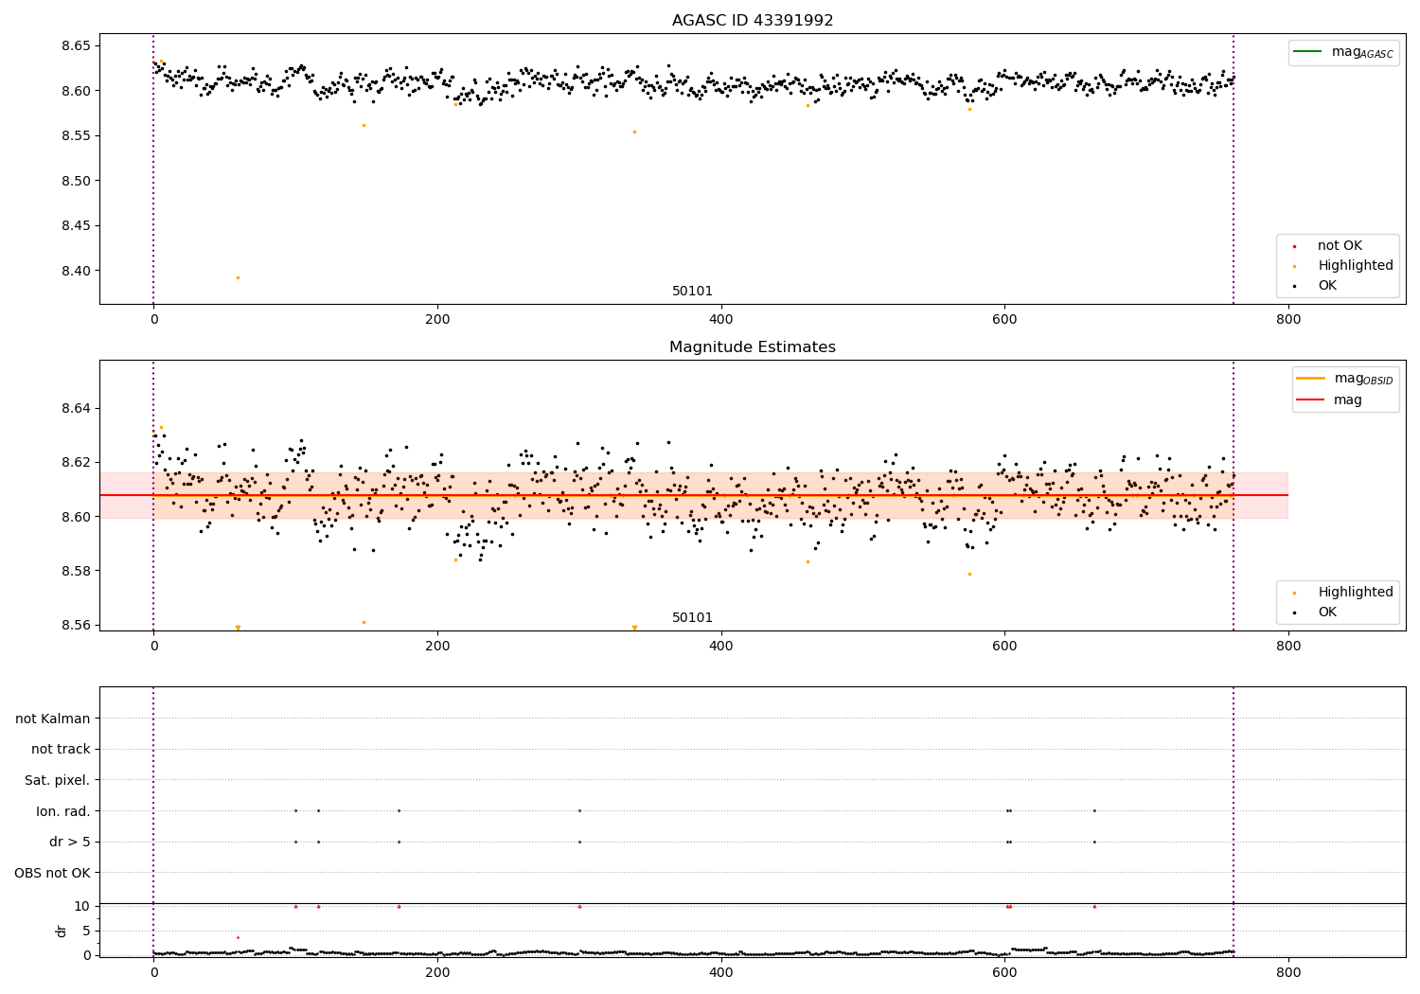1420x994 pixels.
Task: Click the orange mag OBSID legend line
Action: [x=1310, y=379]
